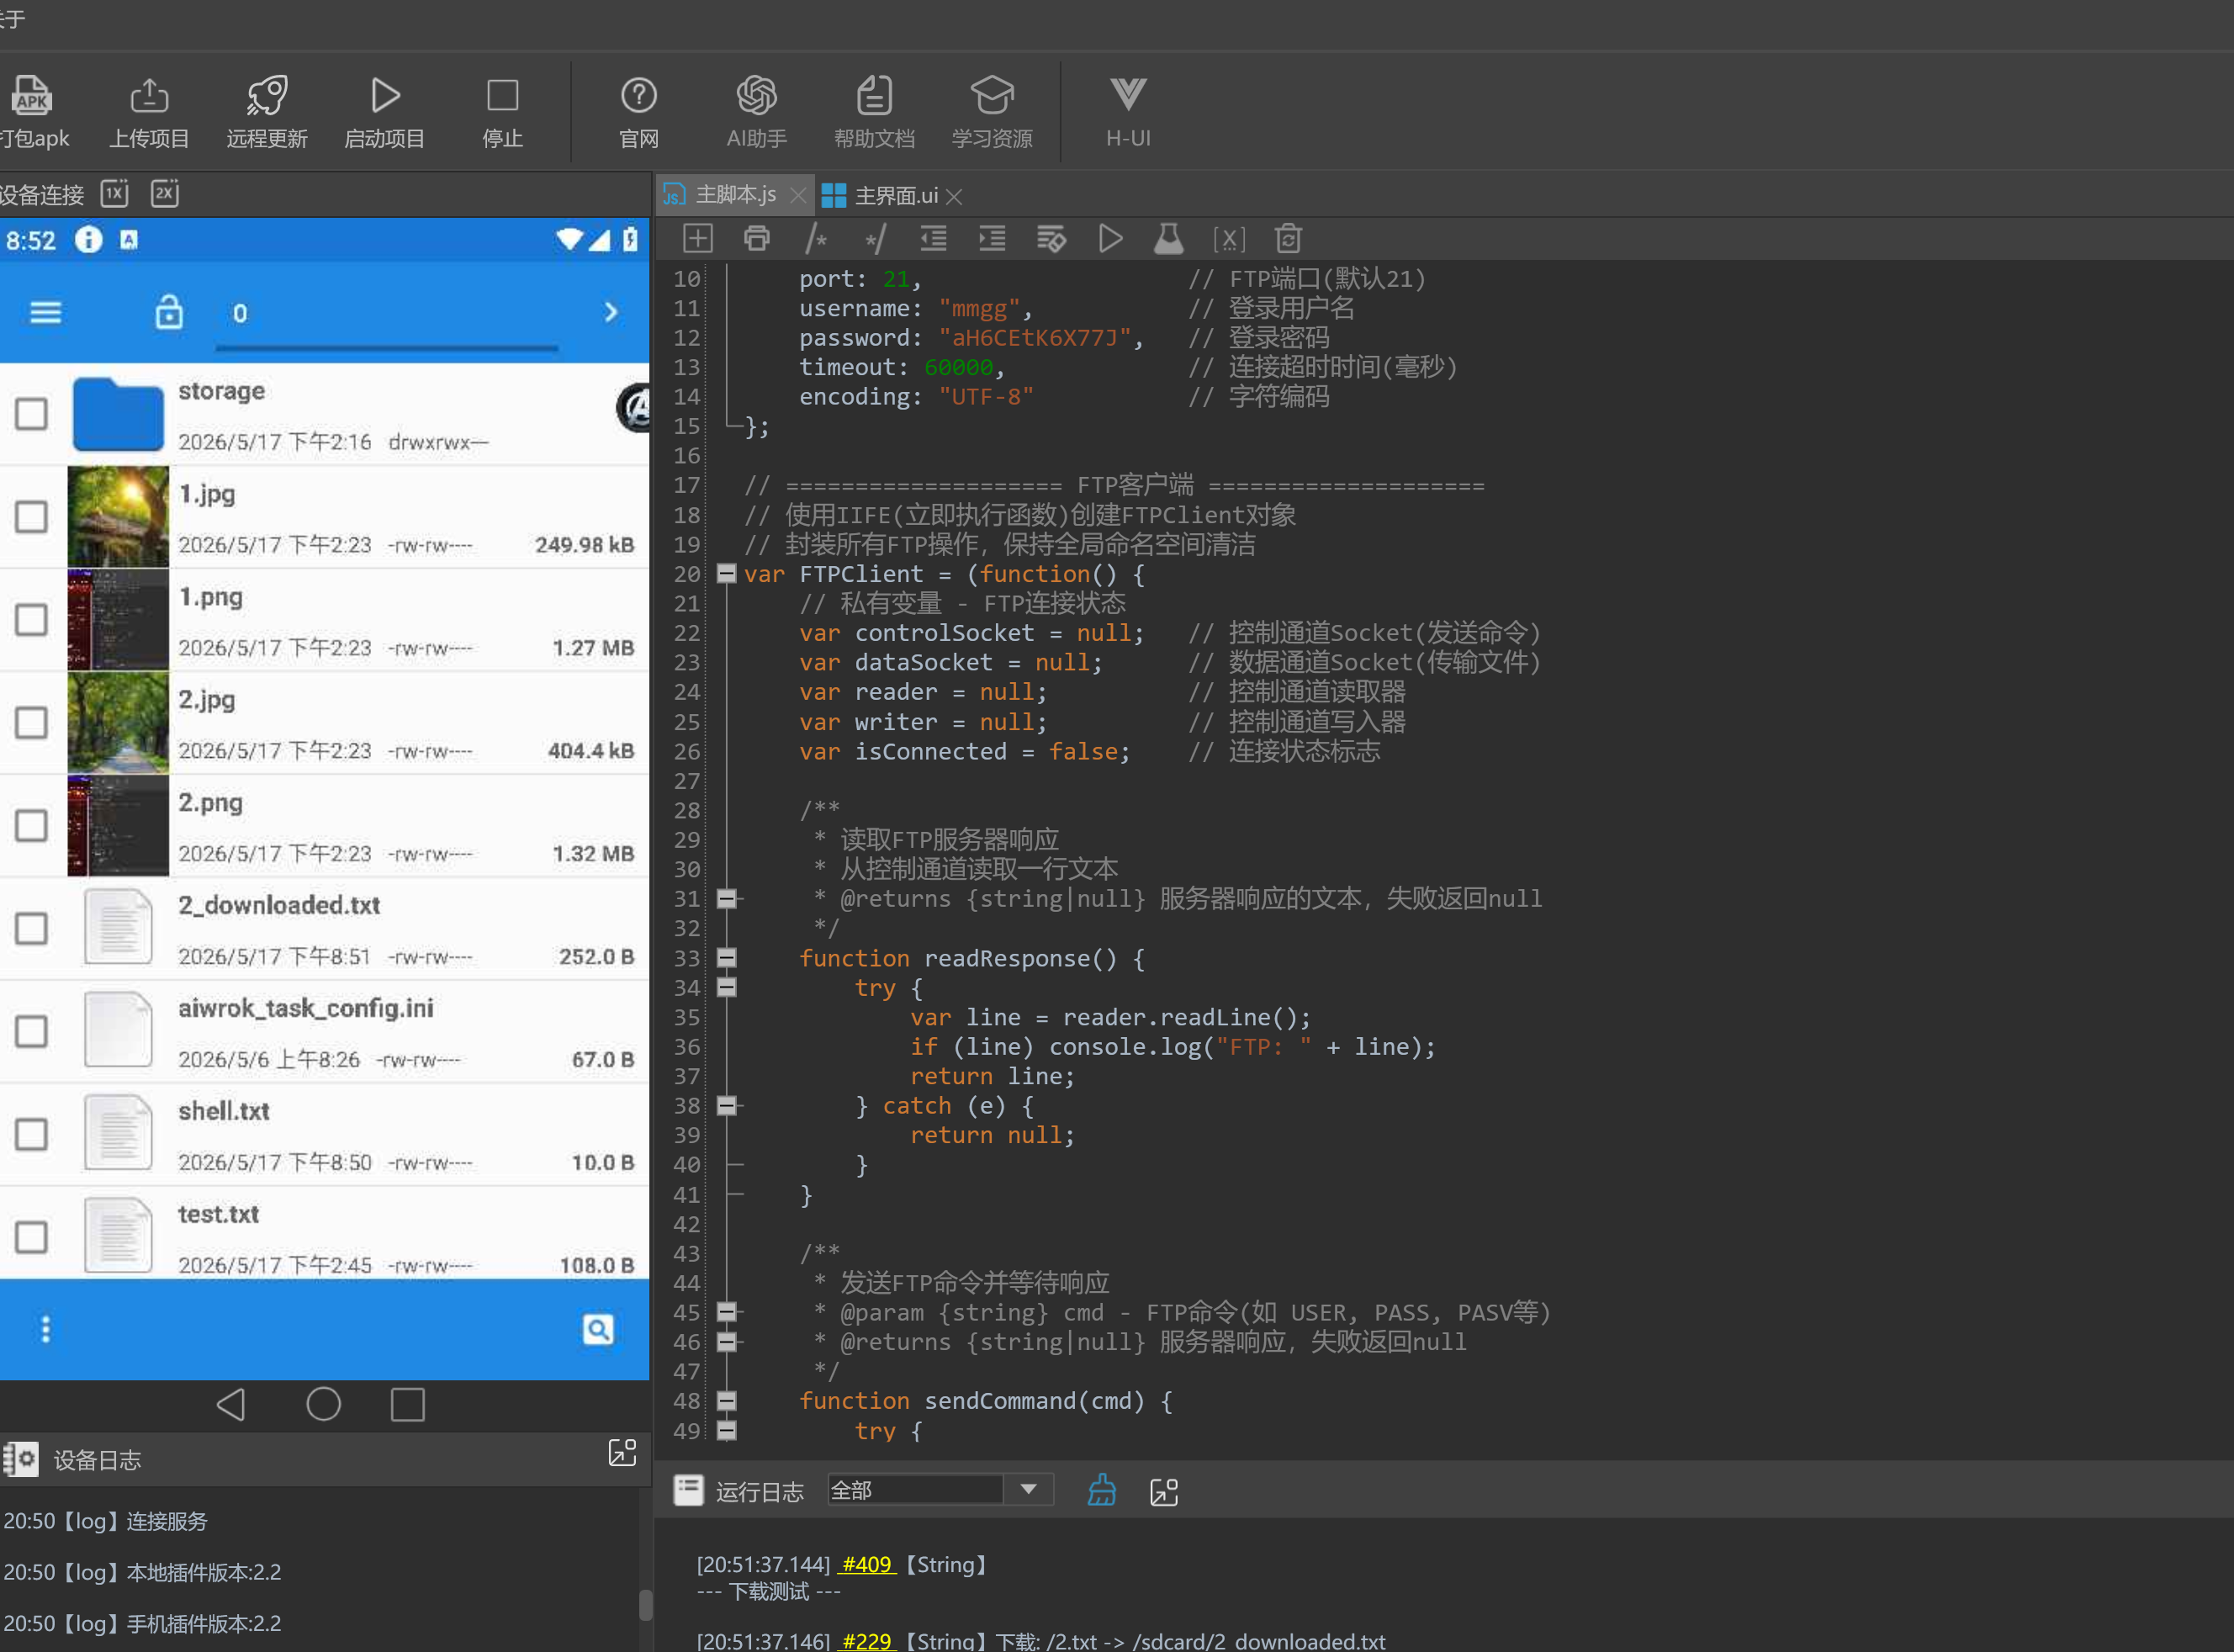
Task: Open device log settings icon
Action: tap(20, 1460)
